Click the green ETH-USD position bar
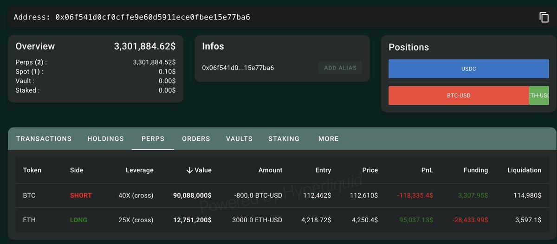This screenshot has width=557, height=244. [539, 95]
